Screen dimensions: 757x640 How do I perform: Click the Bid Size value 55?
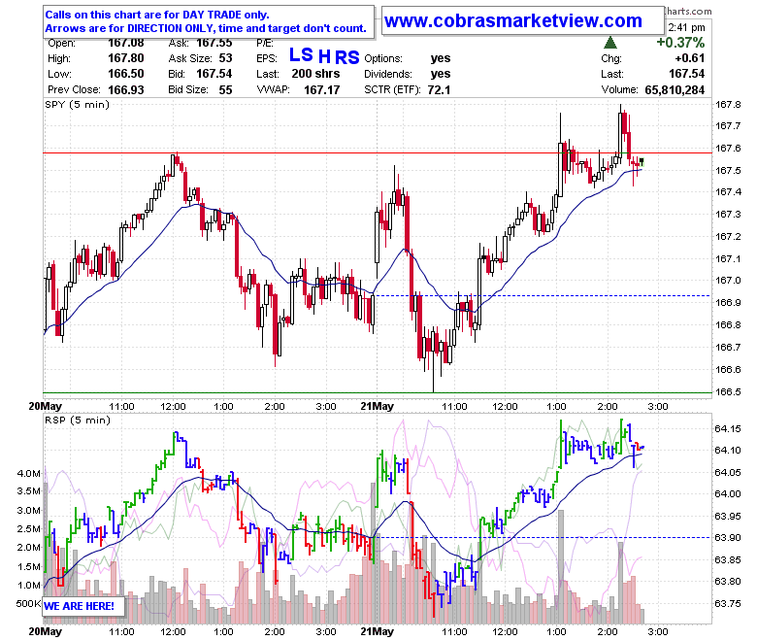(x=225, y=90)
